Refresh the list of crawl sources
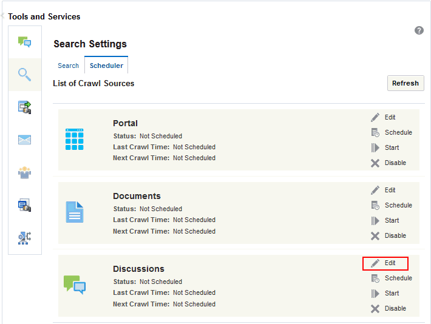 406,83
